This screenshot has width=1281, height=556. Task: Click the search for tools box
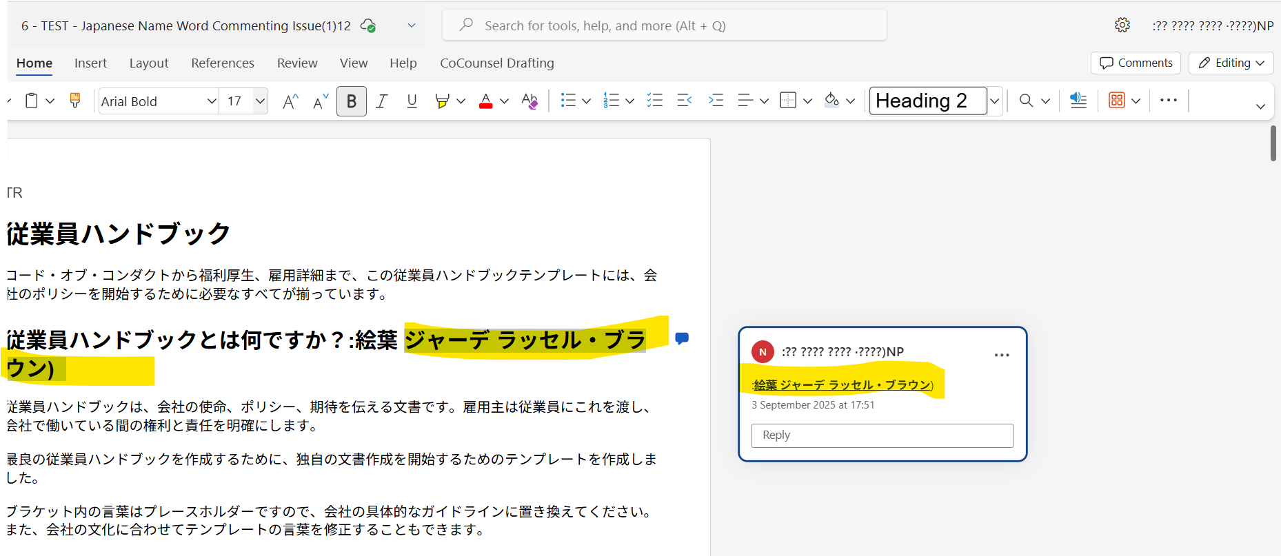click(665, 25)
